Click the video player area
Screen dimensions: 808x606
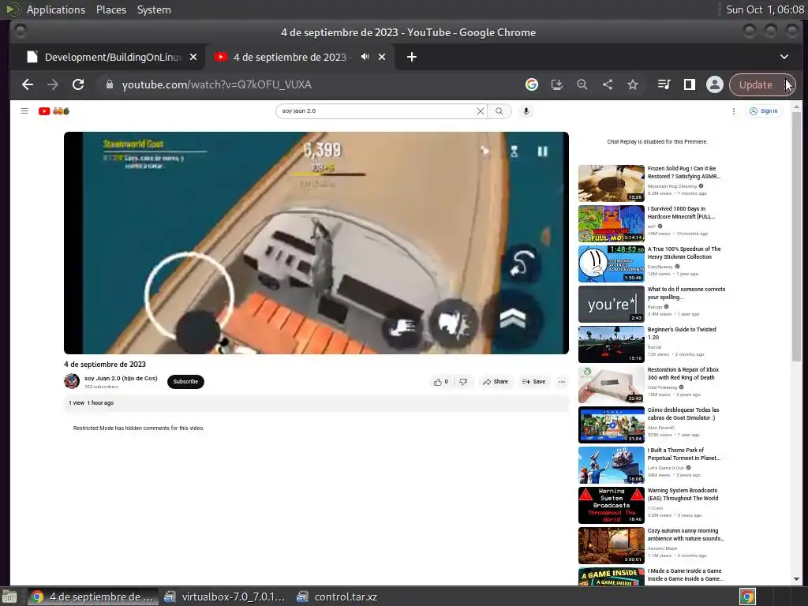coord(316,243)
